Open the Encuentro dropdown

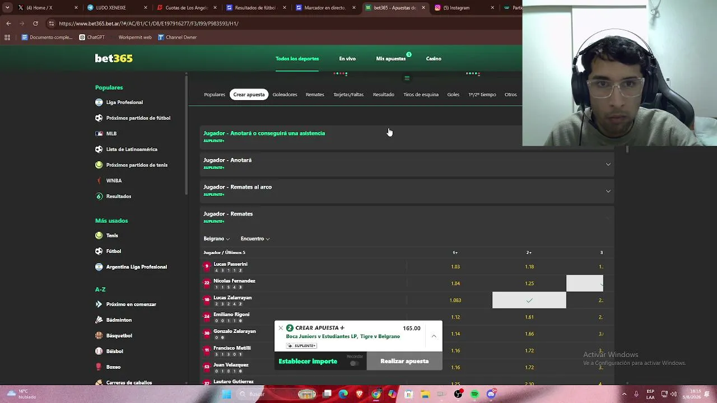point(255,238)
